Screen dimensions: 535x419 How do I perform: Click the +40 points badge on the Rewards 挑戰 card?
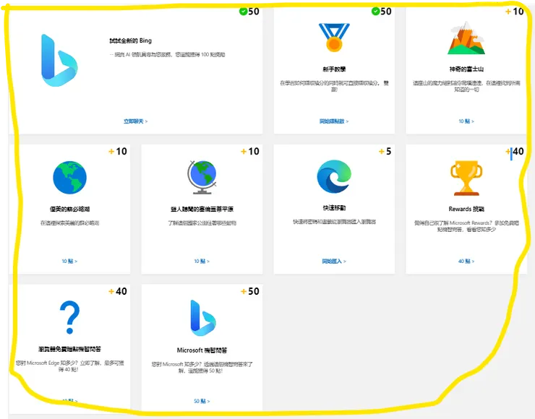tap(515, 152)
